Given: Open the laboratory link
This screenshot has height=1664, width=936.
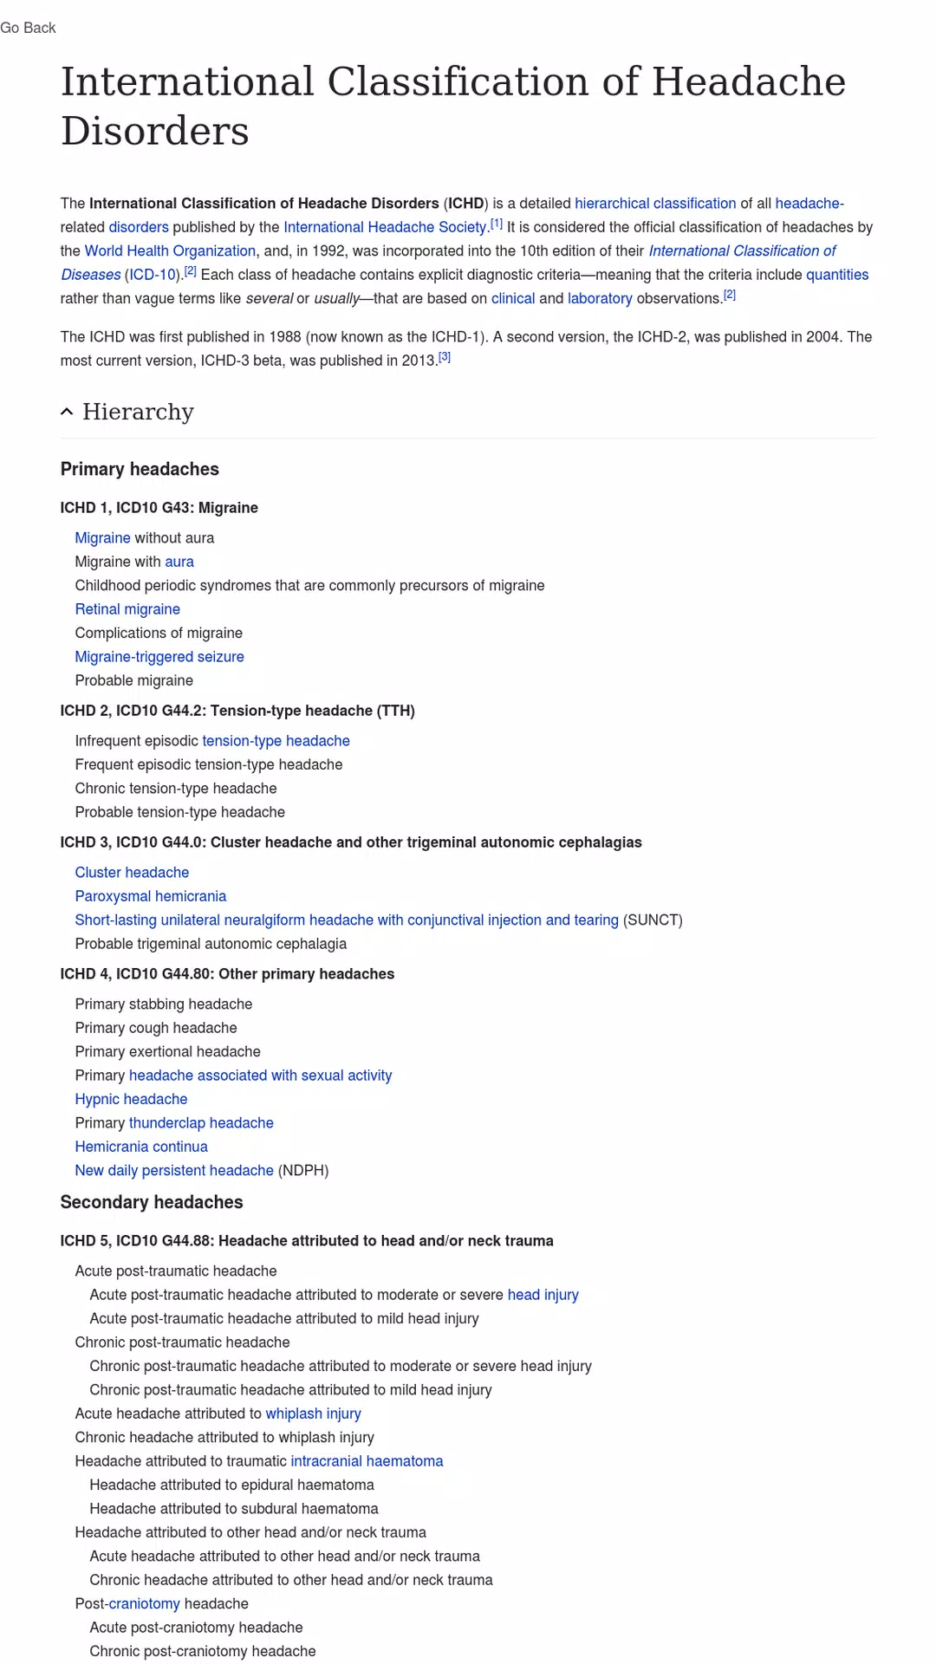Looking at the screenshot, I should pos(600,298).
